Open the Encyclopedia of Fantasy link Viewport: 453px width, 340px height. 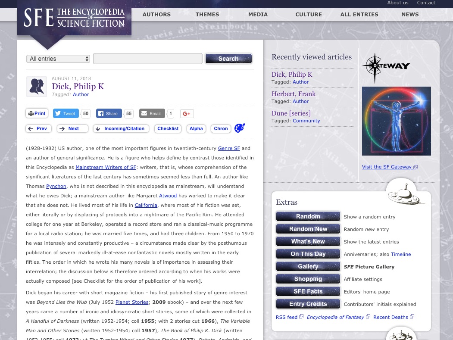pyautogui.click(x=338, y=317)
